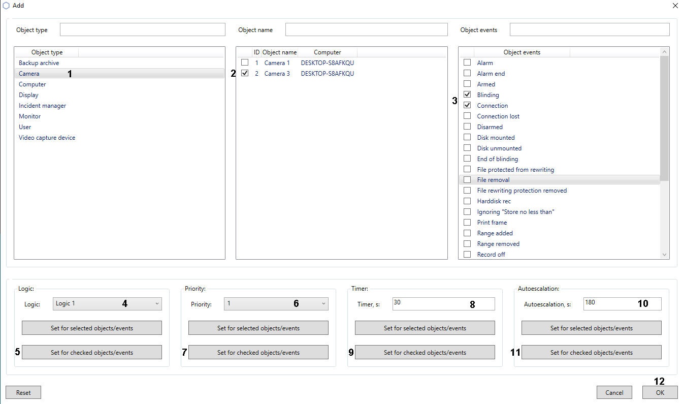Uncheck the Camera 3 checkbox
This screenshot has width=683, height=404.
pyautogui.click(x=245, y=73)
